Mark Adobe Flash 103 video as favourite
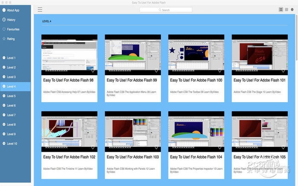The height and width of the screenshot is (186, 298). pos(156,147)
